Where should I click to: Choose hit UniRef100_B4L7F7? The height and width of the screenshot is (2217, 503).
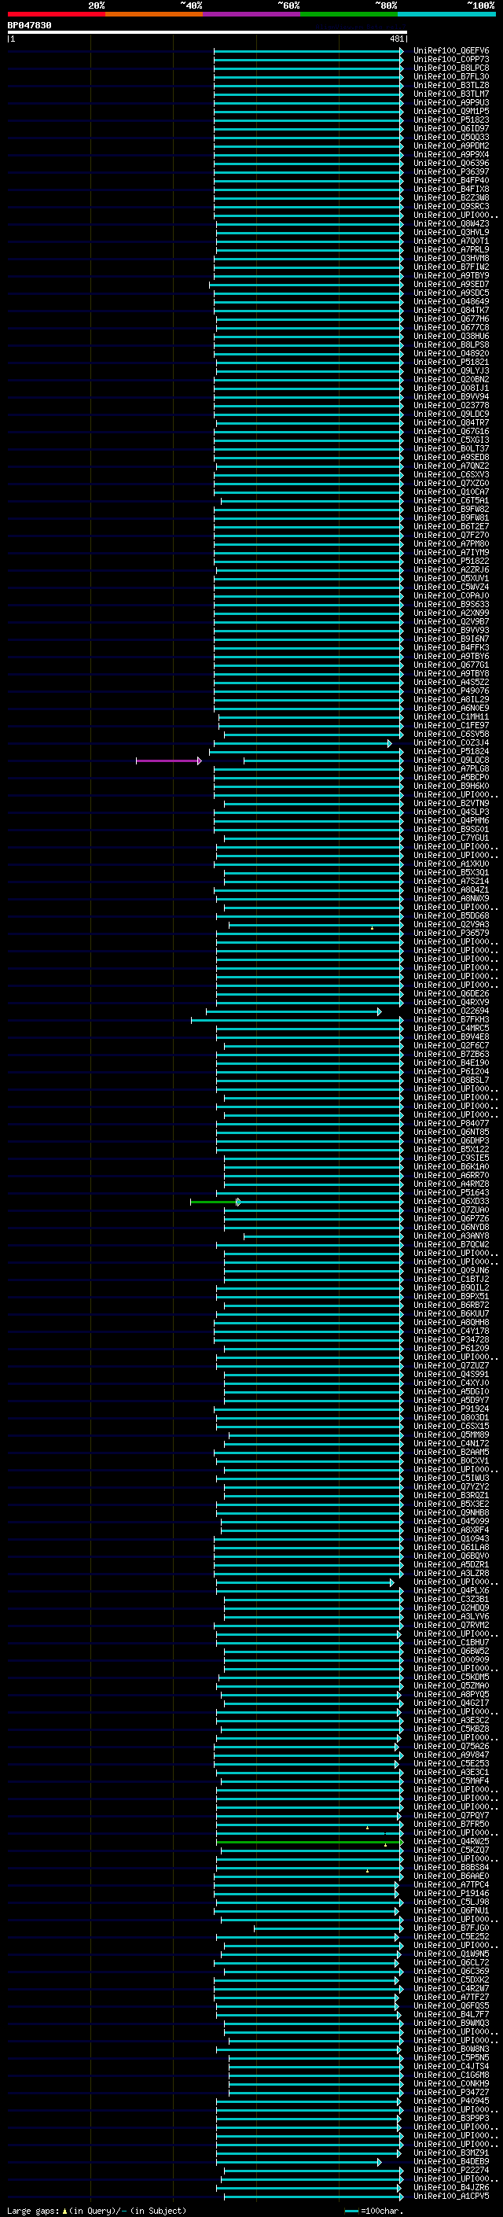pyautogui.click(x=450, y=2015)
